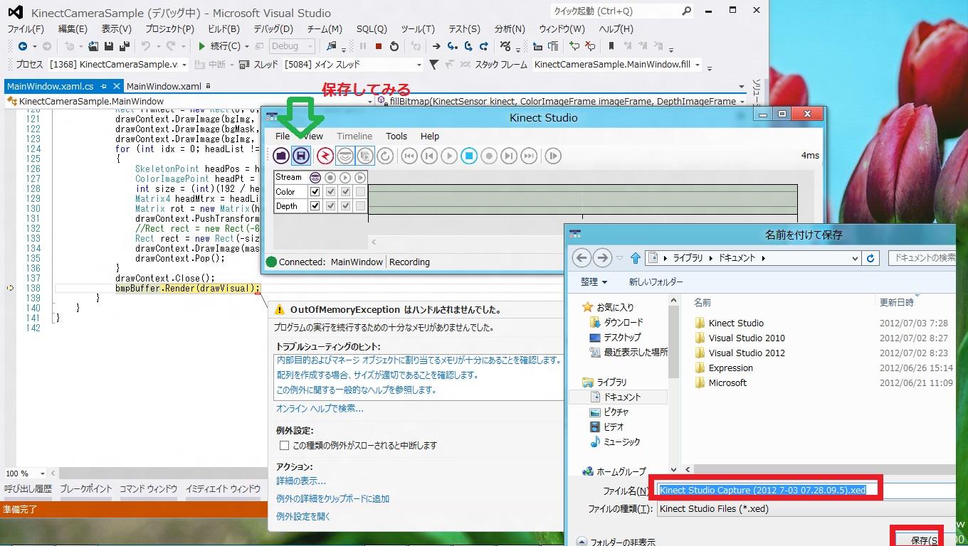The image size is (968, 546).
Task: Restart debugging in Visual Studio toolbar
Action: [395, 46]
